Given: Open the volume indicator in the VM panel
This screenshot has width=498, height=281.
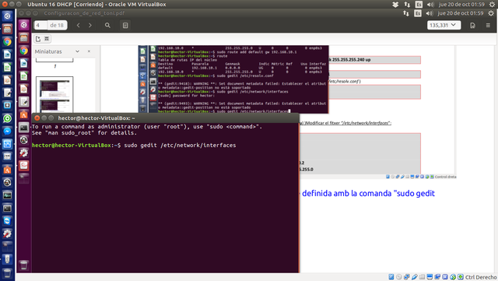Looking at the screenshot, I should [430, 13].
